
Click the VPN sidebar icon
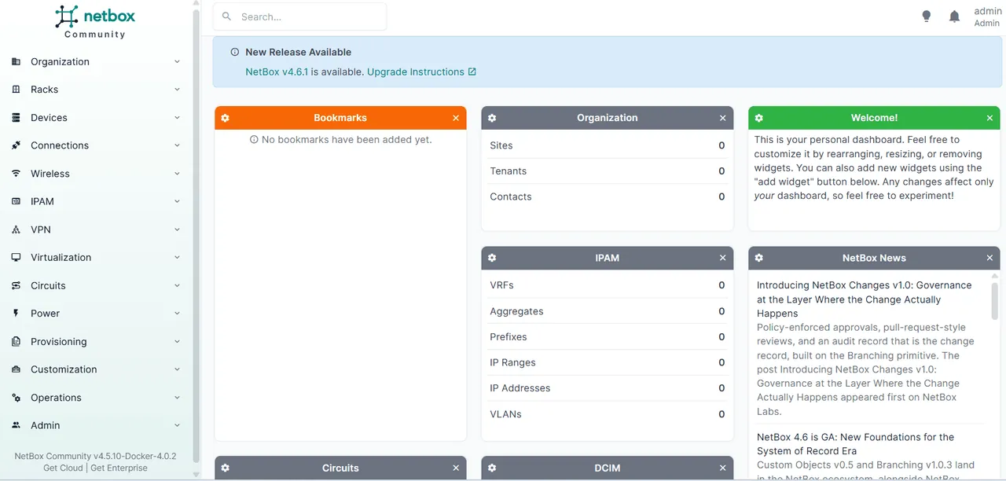(x=16, y=229)
